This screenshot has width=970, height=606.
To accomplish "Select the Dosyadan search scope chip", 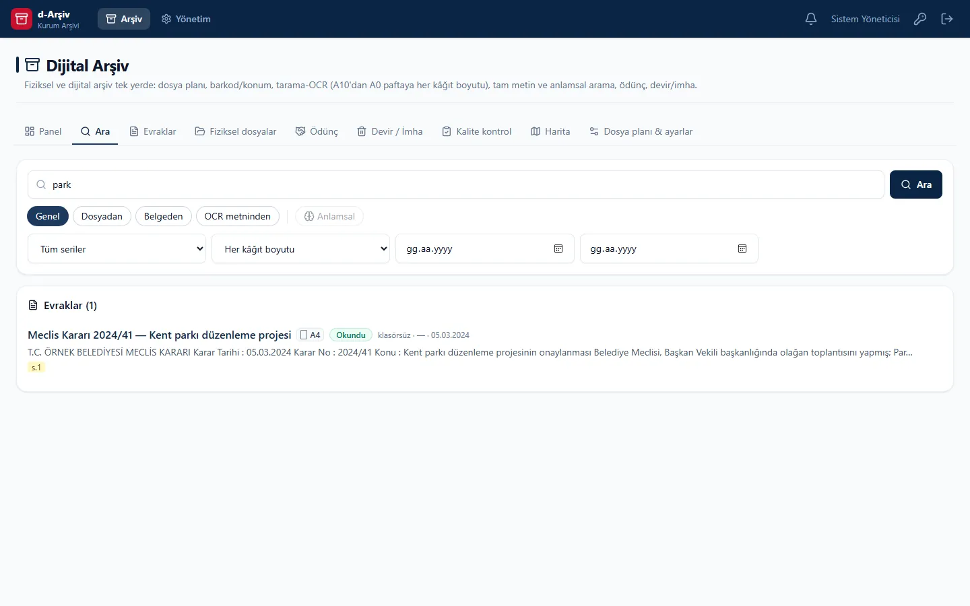I will [102, 216].
